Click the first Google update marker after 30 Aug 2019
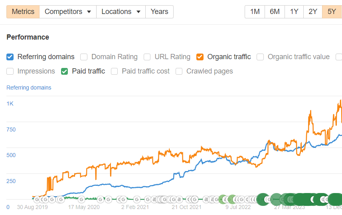 37,199
